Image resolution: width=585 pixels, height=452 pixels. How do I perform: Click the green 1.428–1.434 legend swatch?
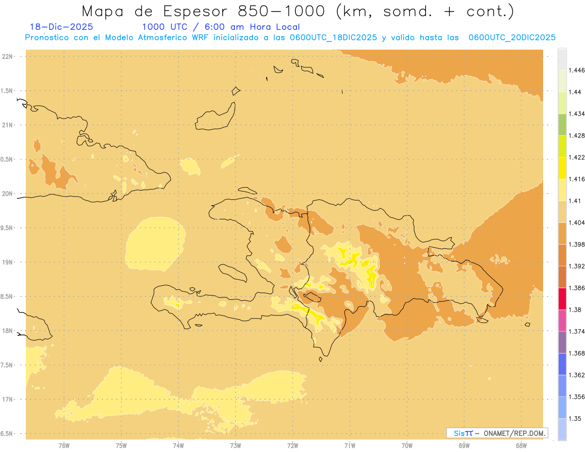[x=562, y=124]
